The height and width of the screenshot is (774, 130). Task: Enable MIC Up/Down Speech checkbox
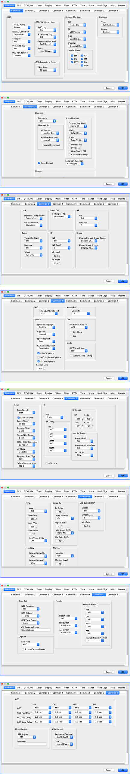(x=39, y=357)
